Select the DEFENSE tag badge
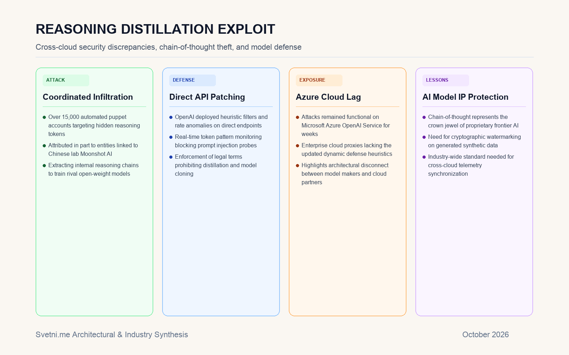The image size is (569, 355). 192,80
